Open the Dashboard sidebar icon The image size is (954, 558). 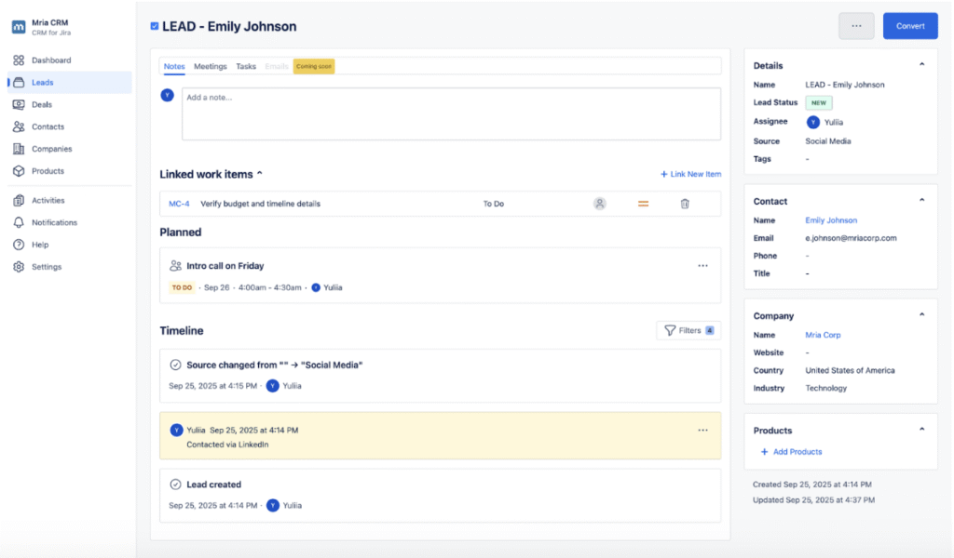[19, 60]
